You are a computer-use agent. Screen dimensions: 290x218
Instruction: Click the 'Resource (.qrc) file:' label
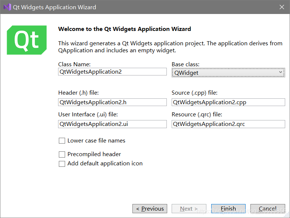[x=197, y=115]
